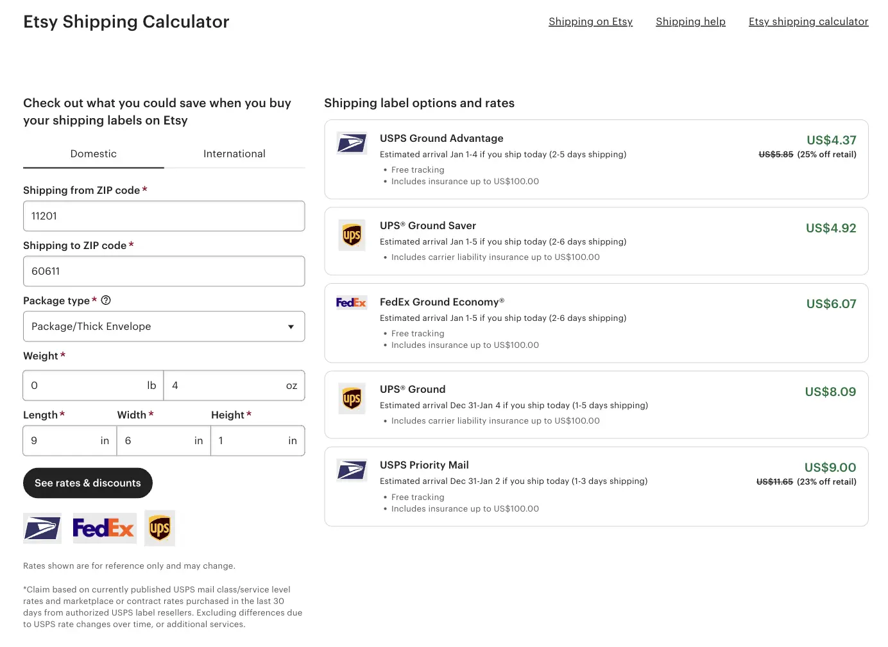Image resolution: width=888 pixels, height=647 pixels.
Task: Click FedEx logo beside Ground Economy option
Action: click(351, 302)
